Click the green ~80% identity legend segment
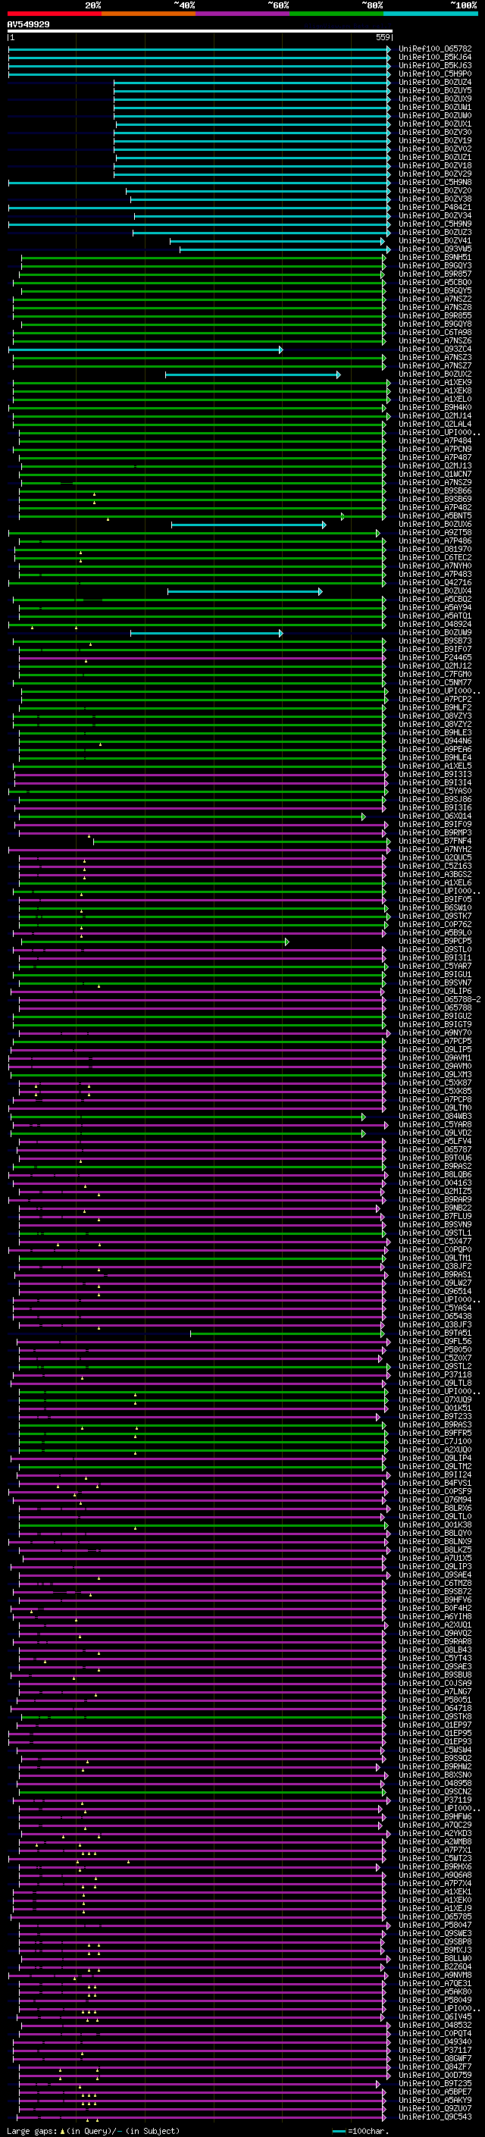This screenshot has height=2137, width=485. click(336, 14)
